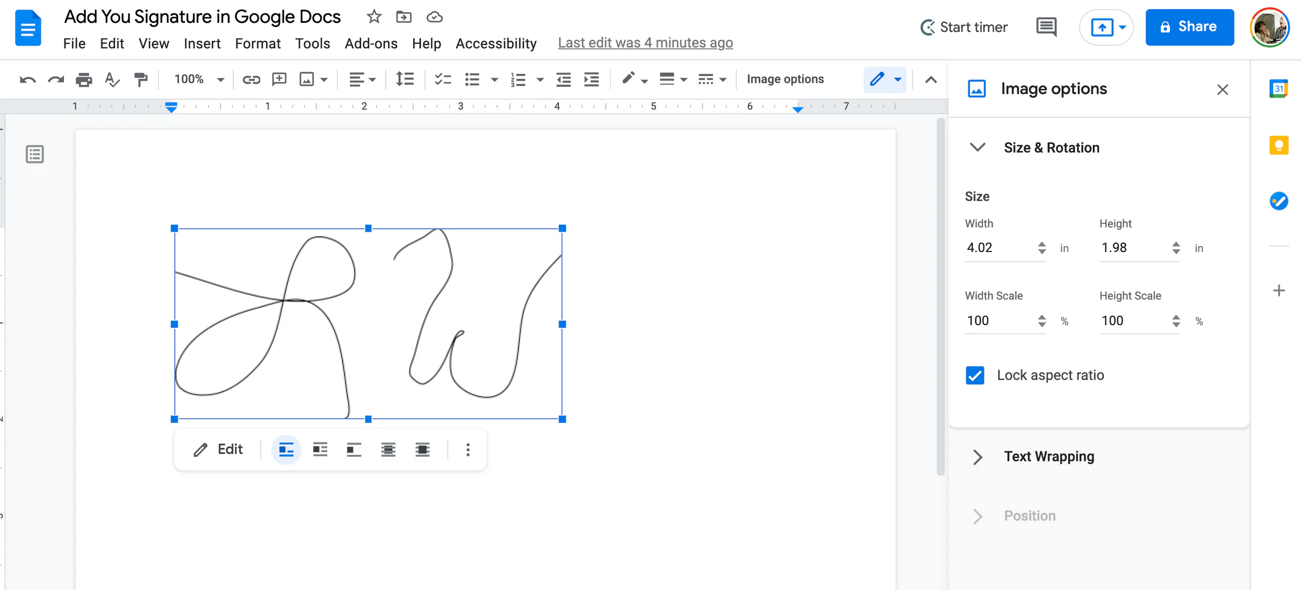Click Edit button below the signature
This screenshot has width=1301, height=590.
[219, 450]
